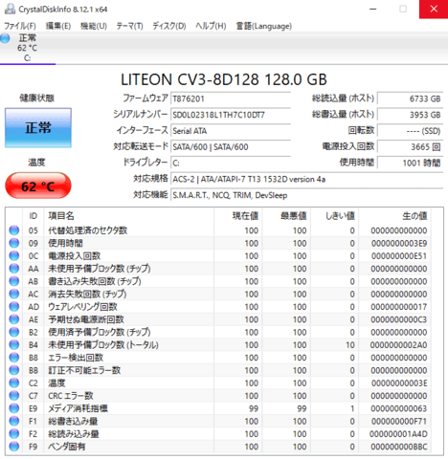
Task: Minimize the CrystalDiskInfo window
Action: (372, 9)
